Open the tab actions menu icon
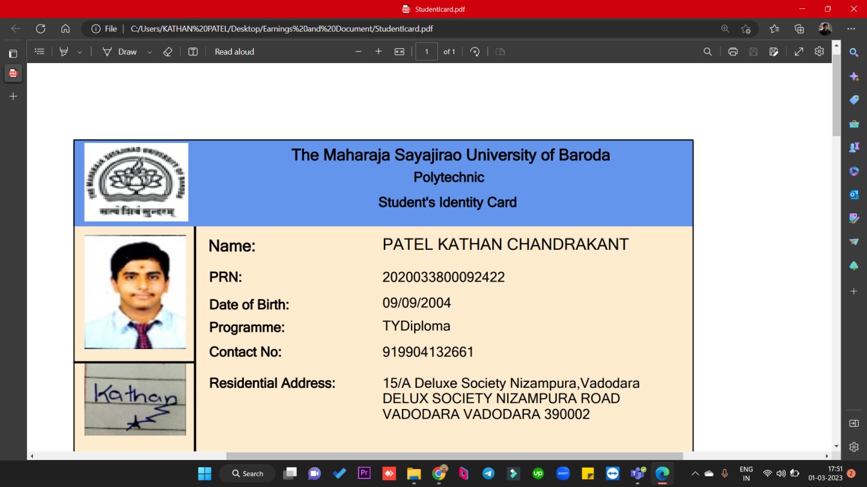This screenshot has width=867, height=487. coord(13,53)
